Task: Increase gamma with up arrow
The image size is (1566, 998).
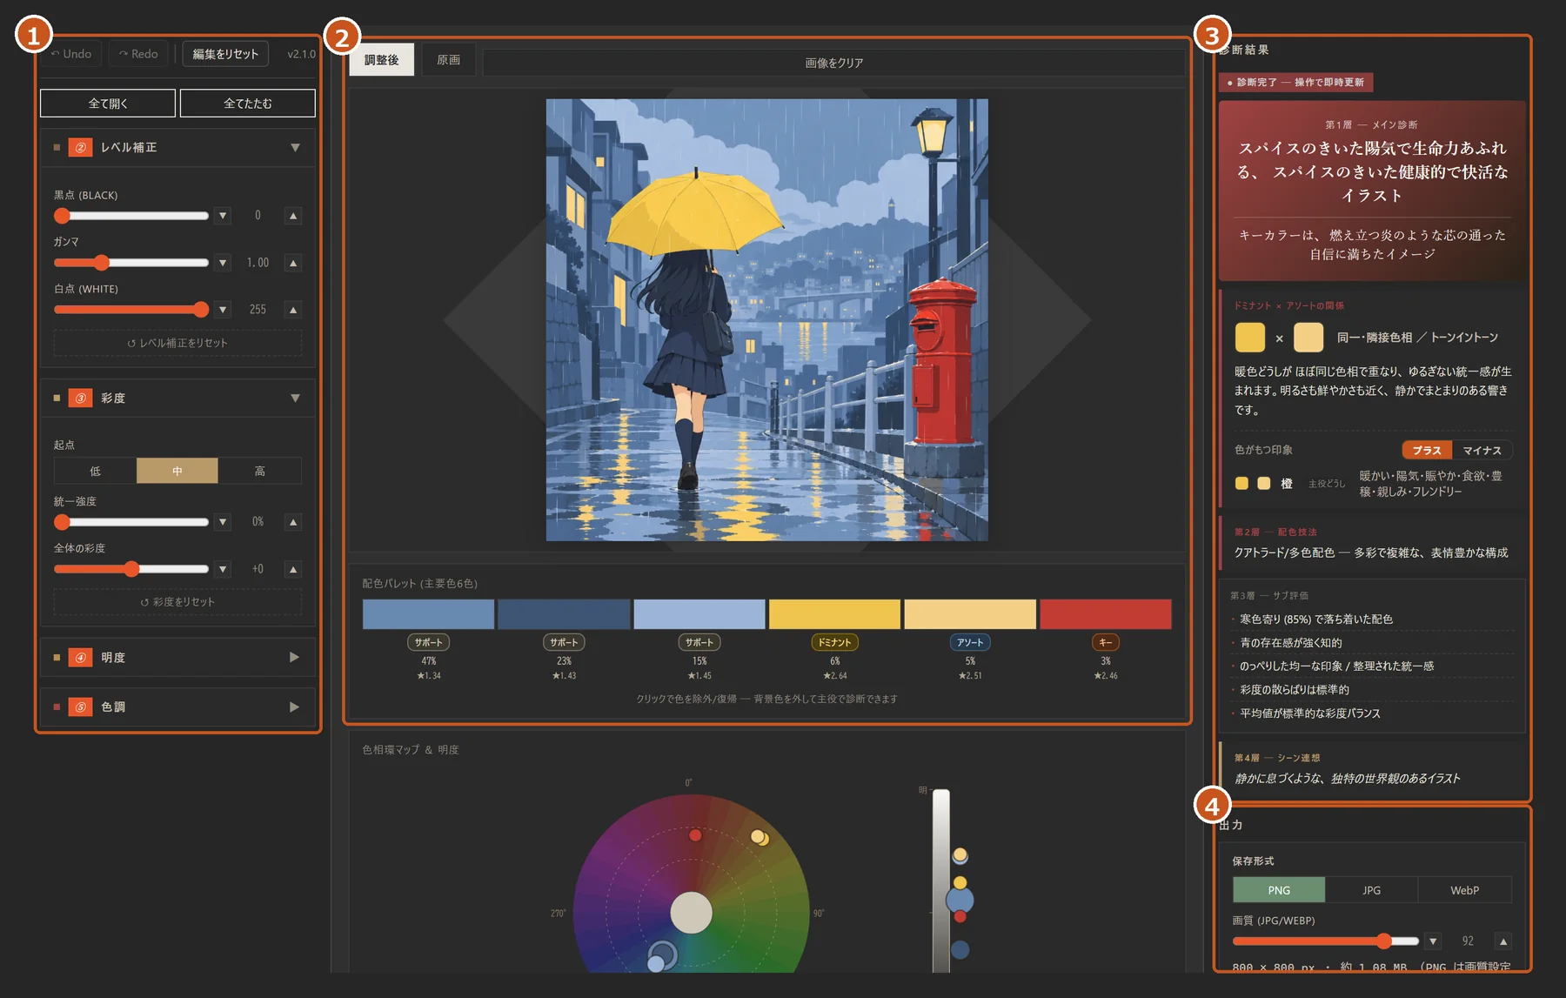Action: click(x=293, y=262)
